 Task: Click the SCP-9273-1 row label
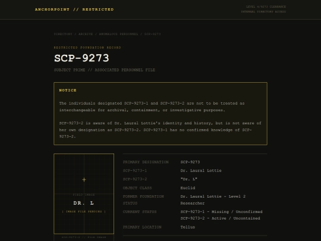135,171
